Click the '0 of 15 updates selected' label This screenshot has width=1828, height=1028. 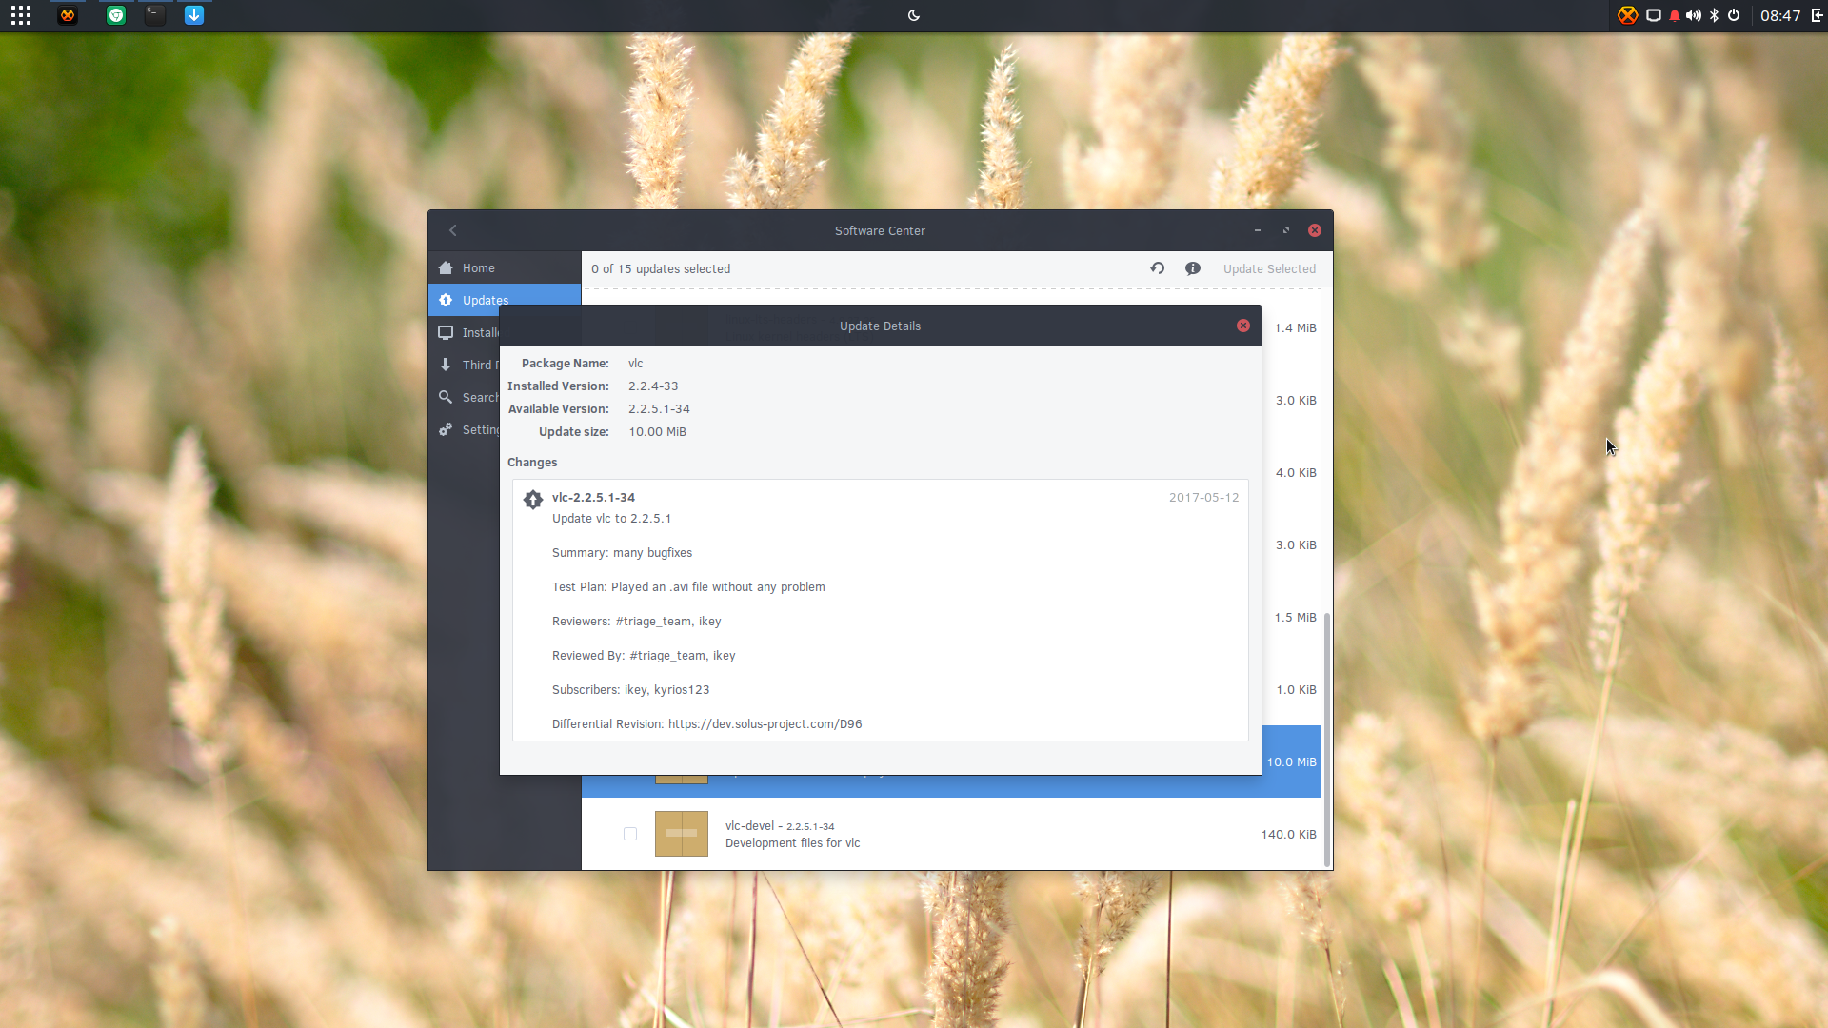pyautogui.click(x=661, y=268)
